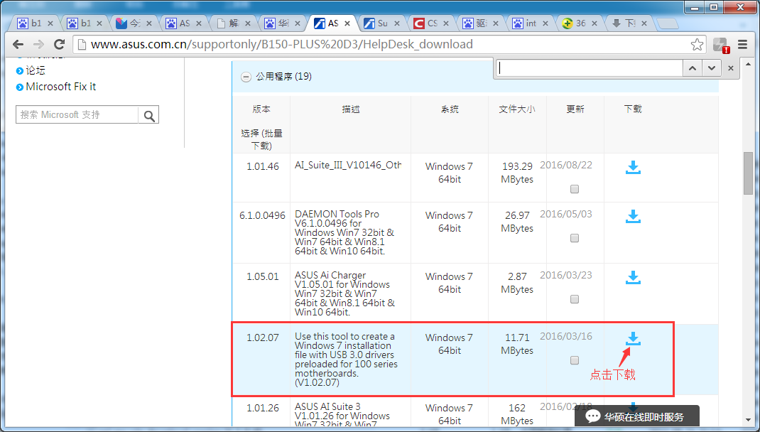Open the 论坛 forum link
The width and height of the screenshot is (760, 432).
(36, 70)
